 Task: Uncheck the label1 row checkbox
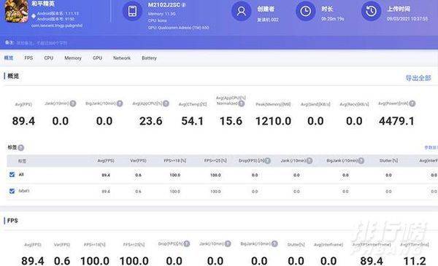pyautogui.click(x=12, y=191)
